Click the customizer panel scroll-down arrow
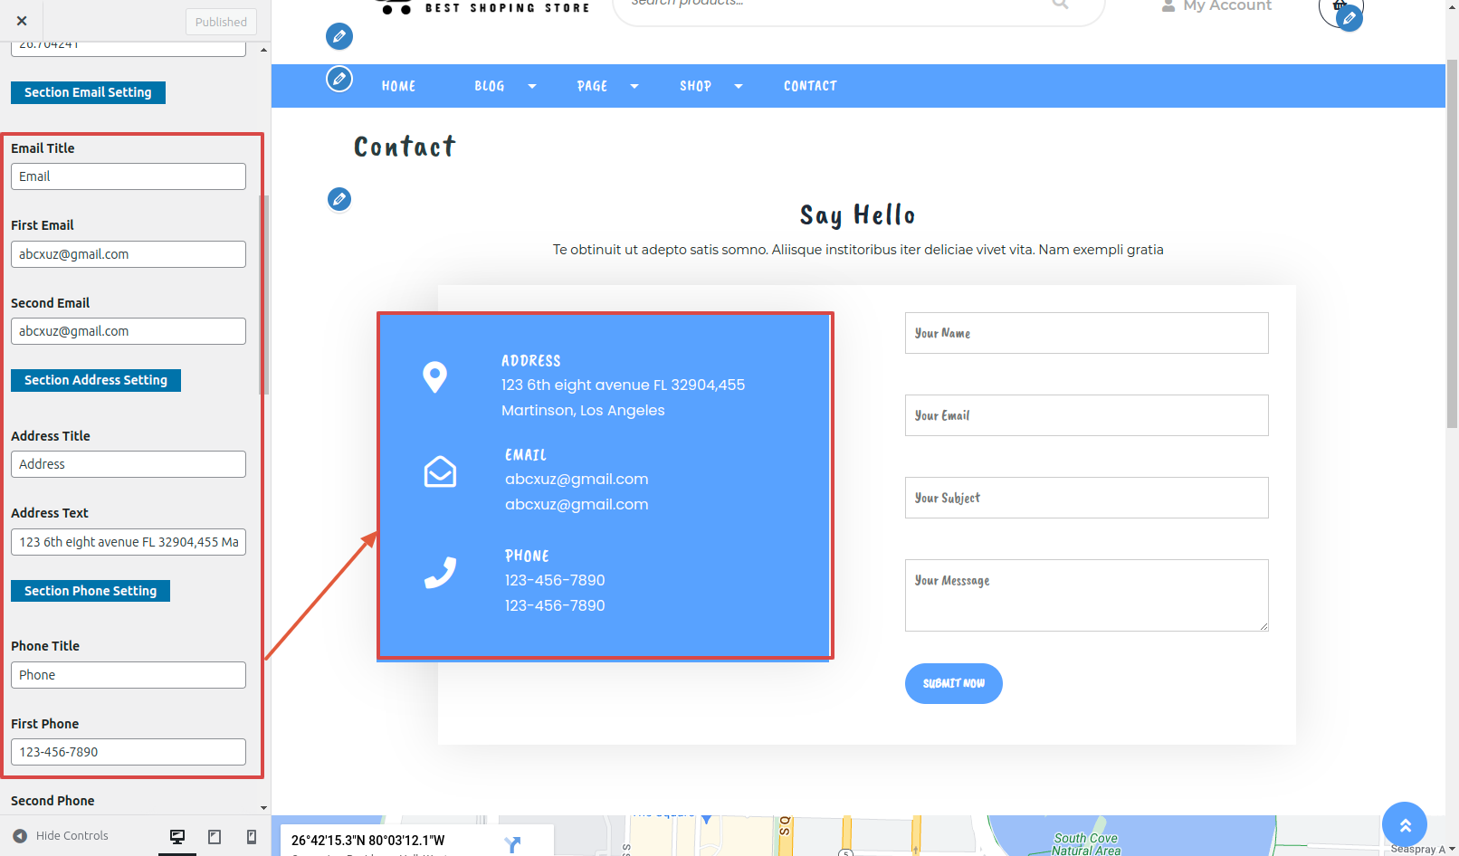The image size is (1459, 856). (x=263, y=808)
